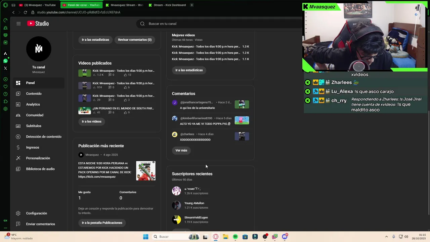Open the kick.com/mvaasquez link in post
This screenshot has height=242, width=430.
[x=97, y=177]
